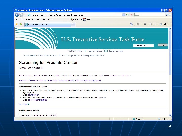Viewport: 182px width, 136px height.
Task: Click the Topic Index breadcrumb link
Action: coord(74,56)
